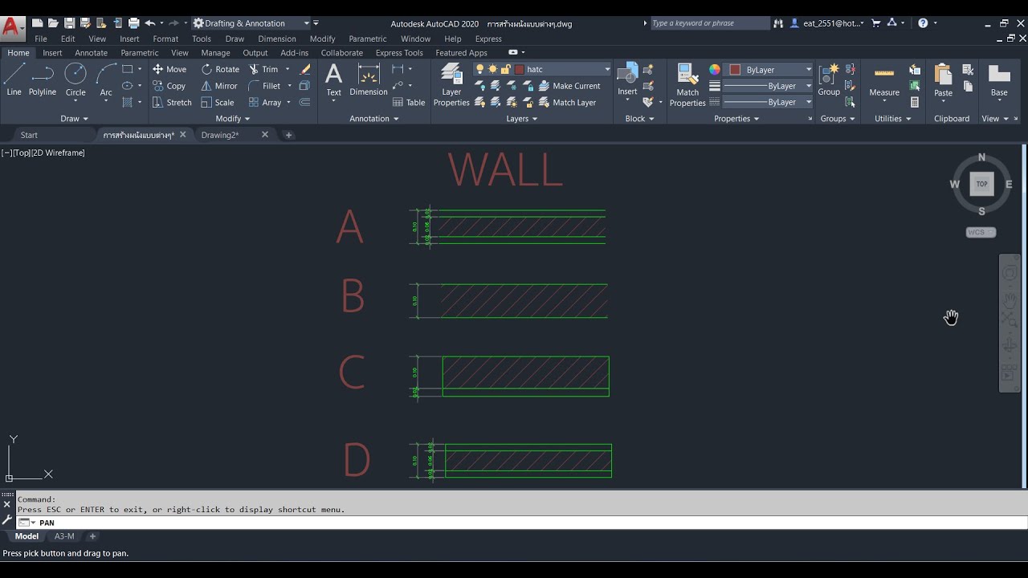The width and height of the screenshot is (1028, 578).
Task: Toggle current layer freeze sun icon
Action: (x=492, y=70)
